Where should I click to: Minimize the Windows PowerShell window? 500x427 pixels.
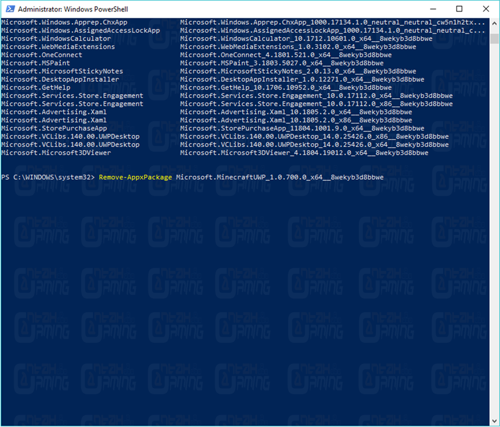pyautogui.click(x=433, y=9)
